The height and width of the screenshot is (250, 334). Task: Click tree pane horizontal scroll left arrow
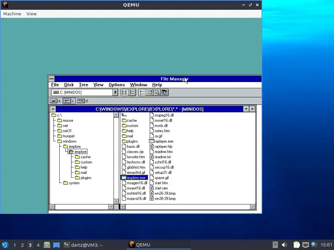tap(53, 207)
